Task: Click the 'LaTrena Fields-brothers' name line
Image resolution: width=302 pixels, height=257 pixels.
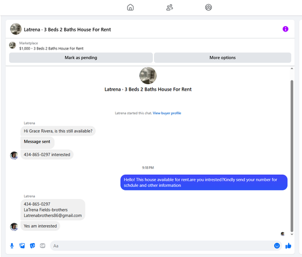Action: point(46,210)
